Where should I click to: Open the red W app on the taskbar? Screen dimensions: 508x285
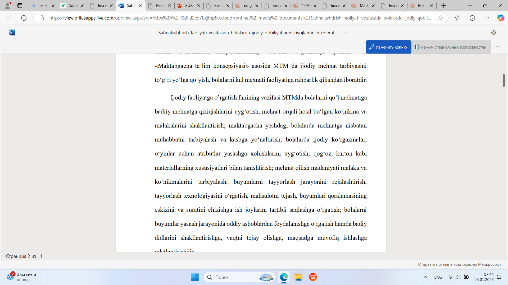(x=313, y=277)
